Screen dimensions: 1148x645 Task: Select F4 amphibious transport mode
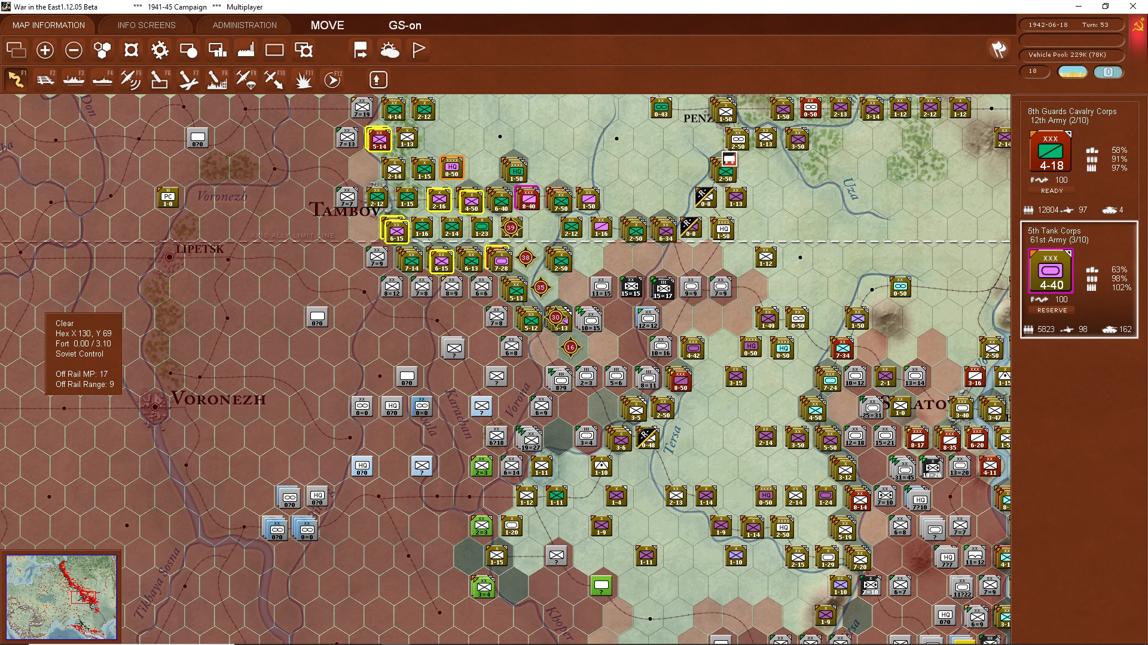pos(103,79)
